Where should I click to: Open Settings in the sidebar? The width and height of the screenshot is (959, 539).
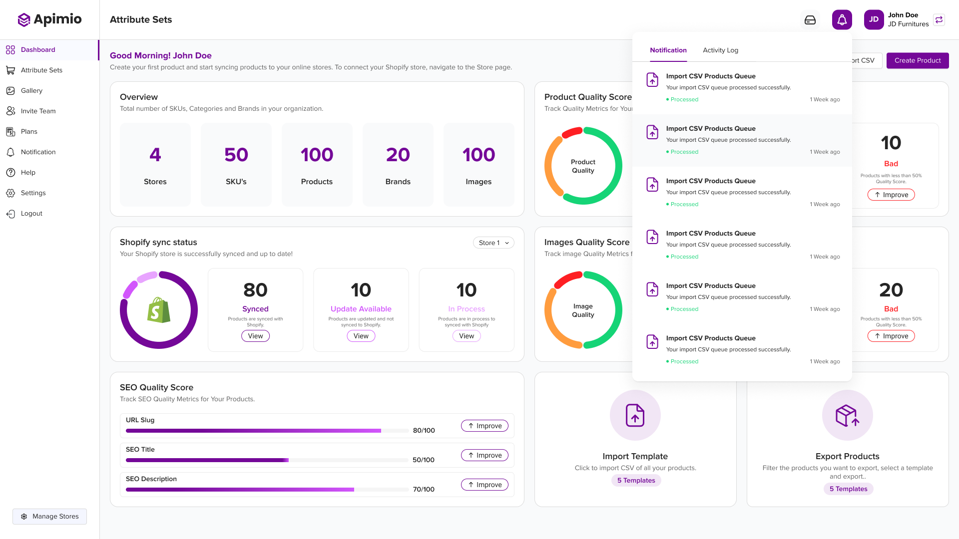[x=49, y=193]
